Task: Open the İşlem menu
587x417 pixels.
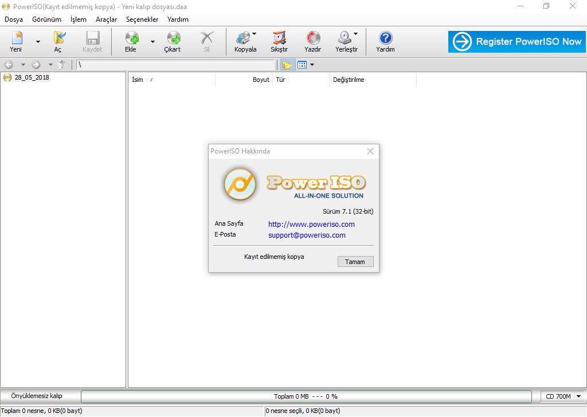Action: point(78,19)
